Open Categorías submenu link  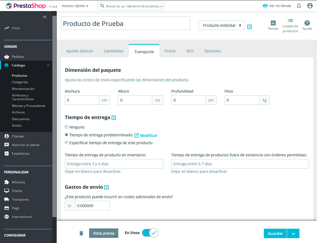[20, 82]
